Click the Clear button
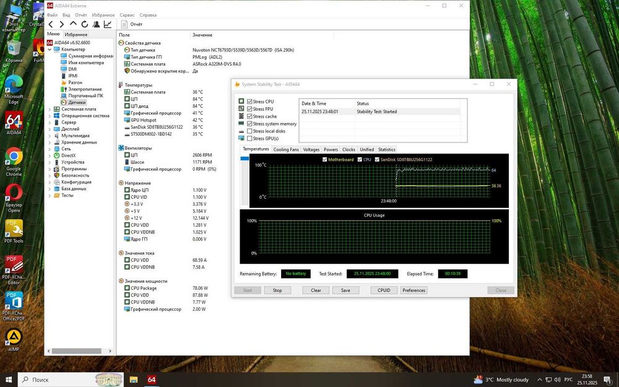 tap(316, 290)
